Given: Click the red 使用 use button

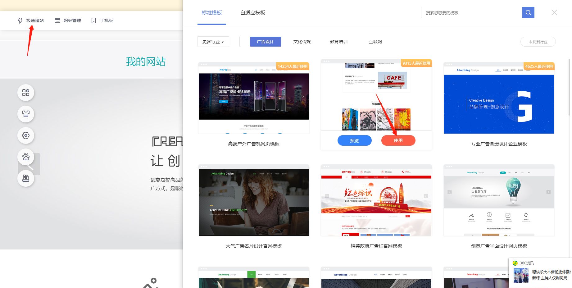Looking at the screenshot, I should [398, 140].
